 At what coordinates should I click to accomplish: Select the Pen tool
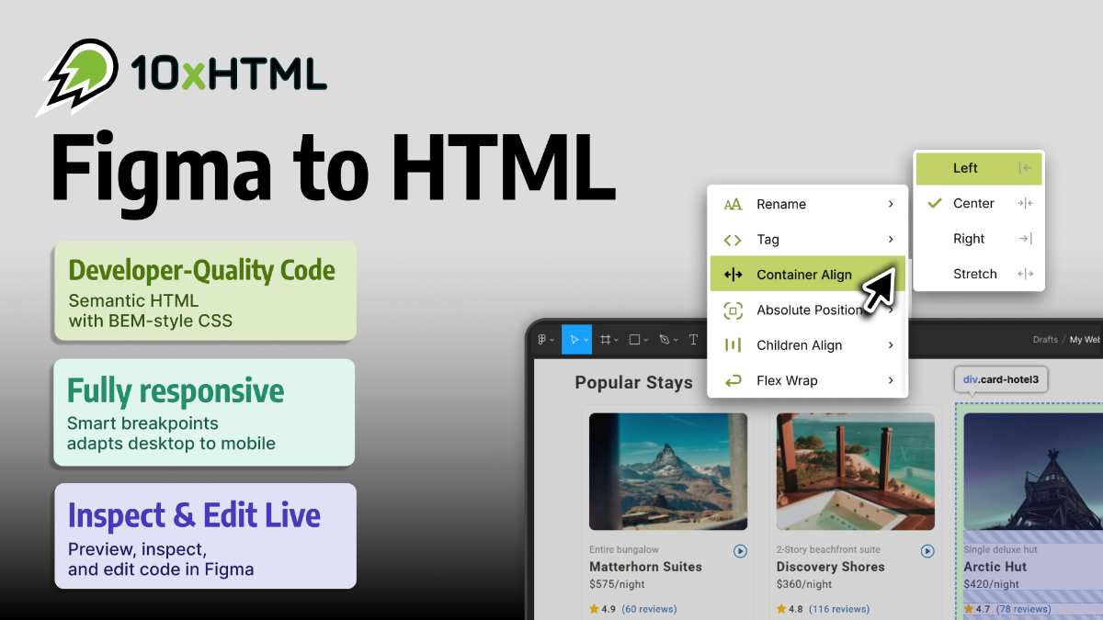click(x=665, y=339)
